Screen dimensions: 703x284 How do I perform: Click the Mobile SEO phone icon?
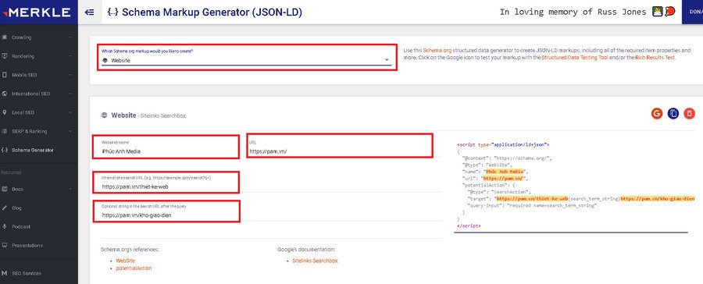[x=5, y=75]
